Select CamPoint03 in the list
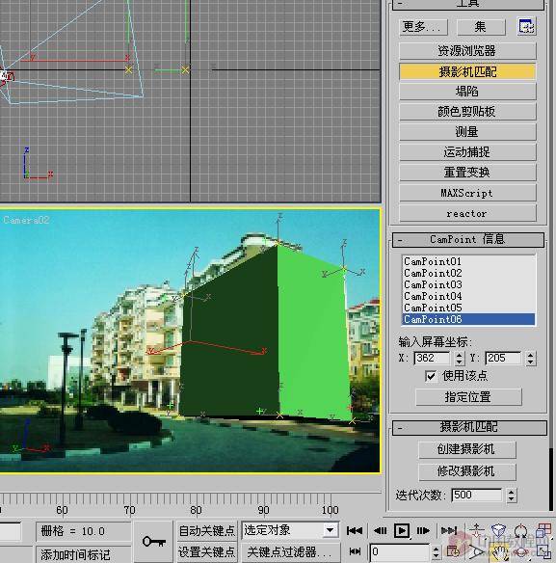 pos(468,284)
